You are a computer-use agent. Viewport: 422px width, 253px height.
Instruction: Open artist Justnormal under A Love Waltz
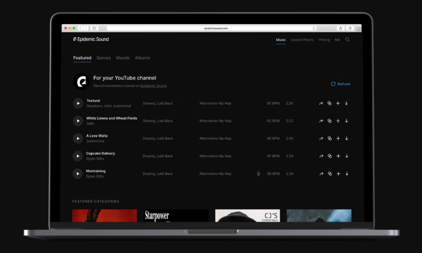(x=95, y=141)
